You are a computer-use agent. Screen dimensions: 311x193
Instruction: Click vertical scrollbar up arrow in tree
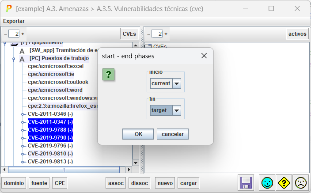coord(136,45)
